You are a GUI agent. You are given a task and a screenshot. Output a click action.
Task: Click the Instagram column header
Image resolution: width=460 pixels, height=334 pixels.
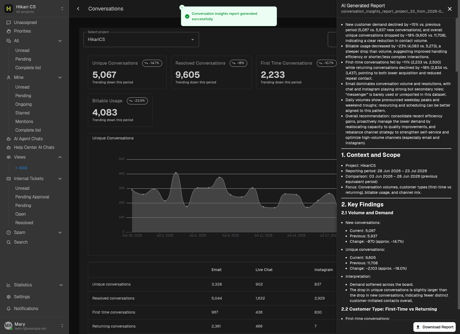[x=323, y=270]
